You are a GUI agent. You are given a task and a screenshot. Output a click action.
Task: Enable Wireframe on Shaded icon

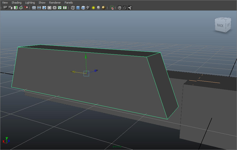[83, 8]
